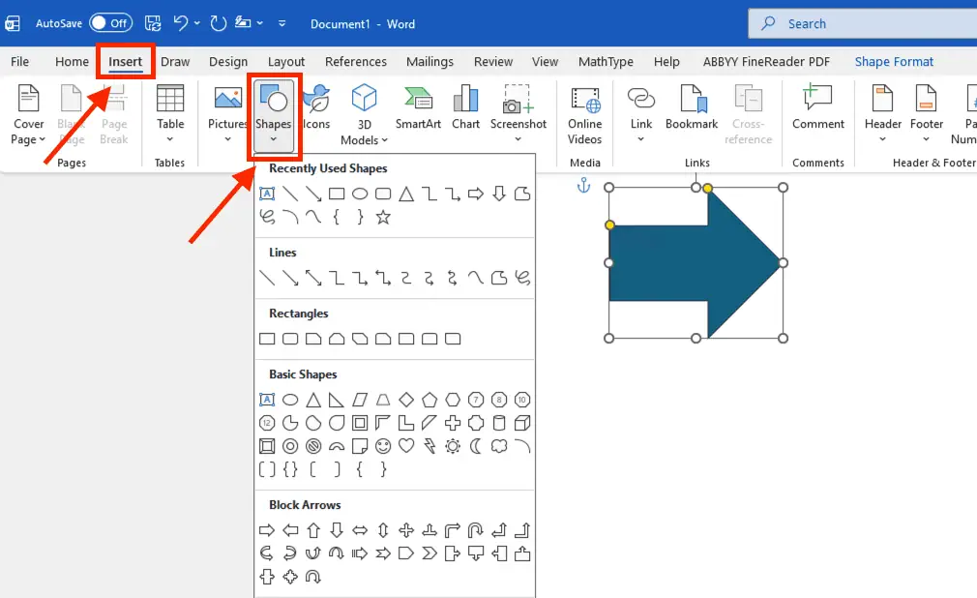The height and width of the screenshot is (598, 977).
Task: Click the Online Videos button
Action: pos(585,114)
